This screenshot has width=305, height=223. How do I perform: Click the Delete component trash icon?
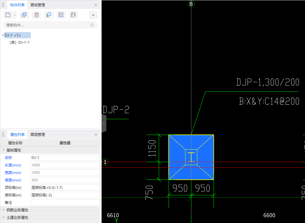36,15
